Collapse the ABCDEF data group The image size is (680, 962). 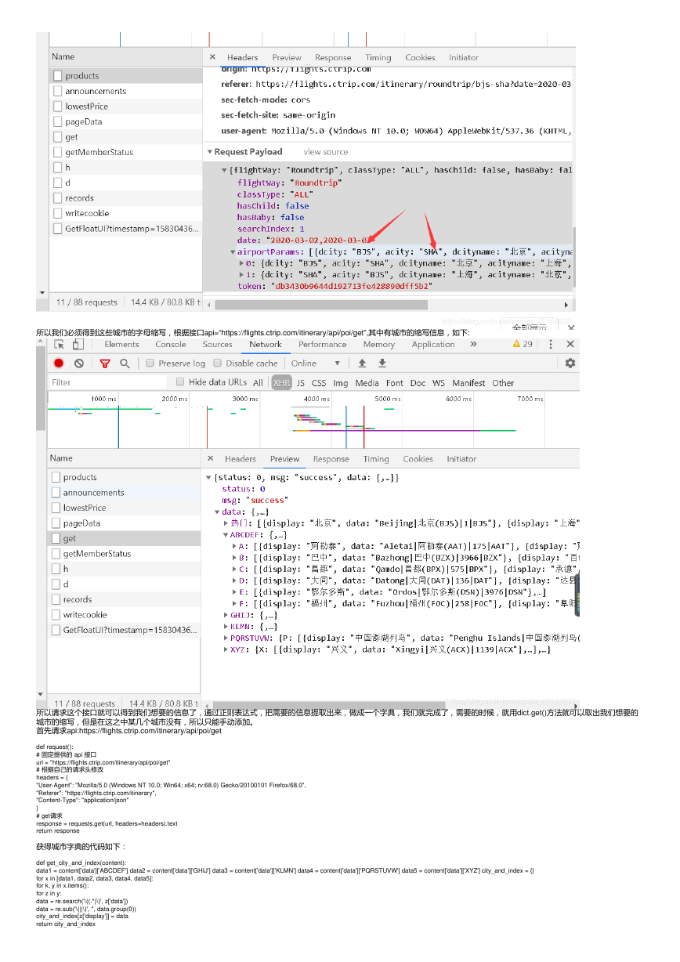226,535
